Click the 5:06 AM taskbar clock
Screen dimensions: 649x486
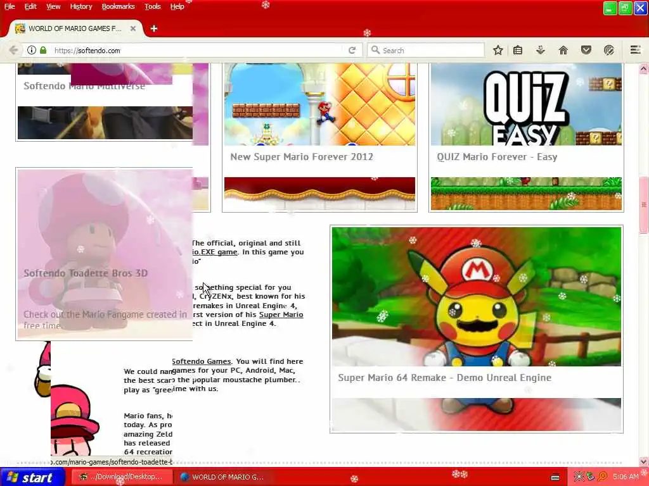(x=626, y=477)
